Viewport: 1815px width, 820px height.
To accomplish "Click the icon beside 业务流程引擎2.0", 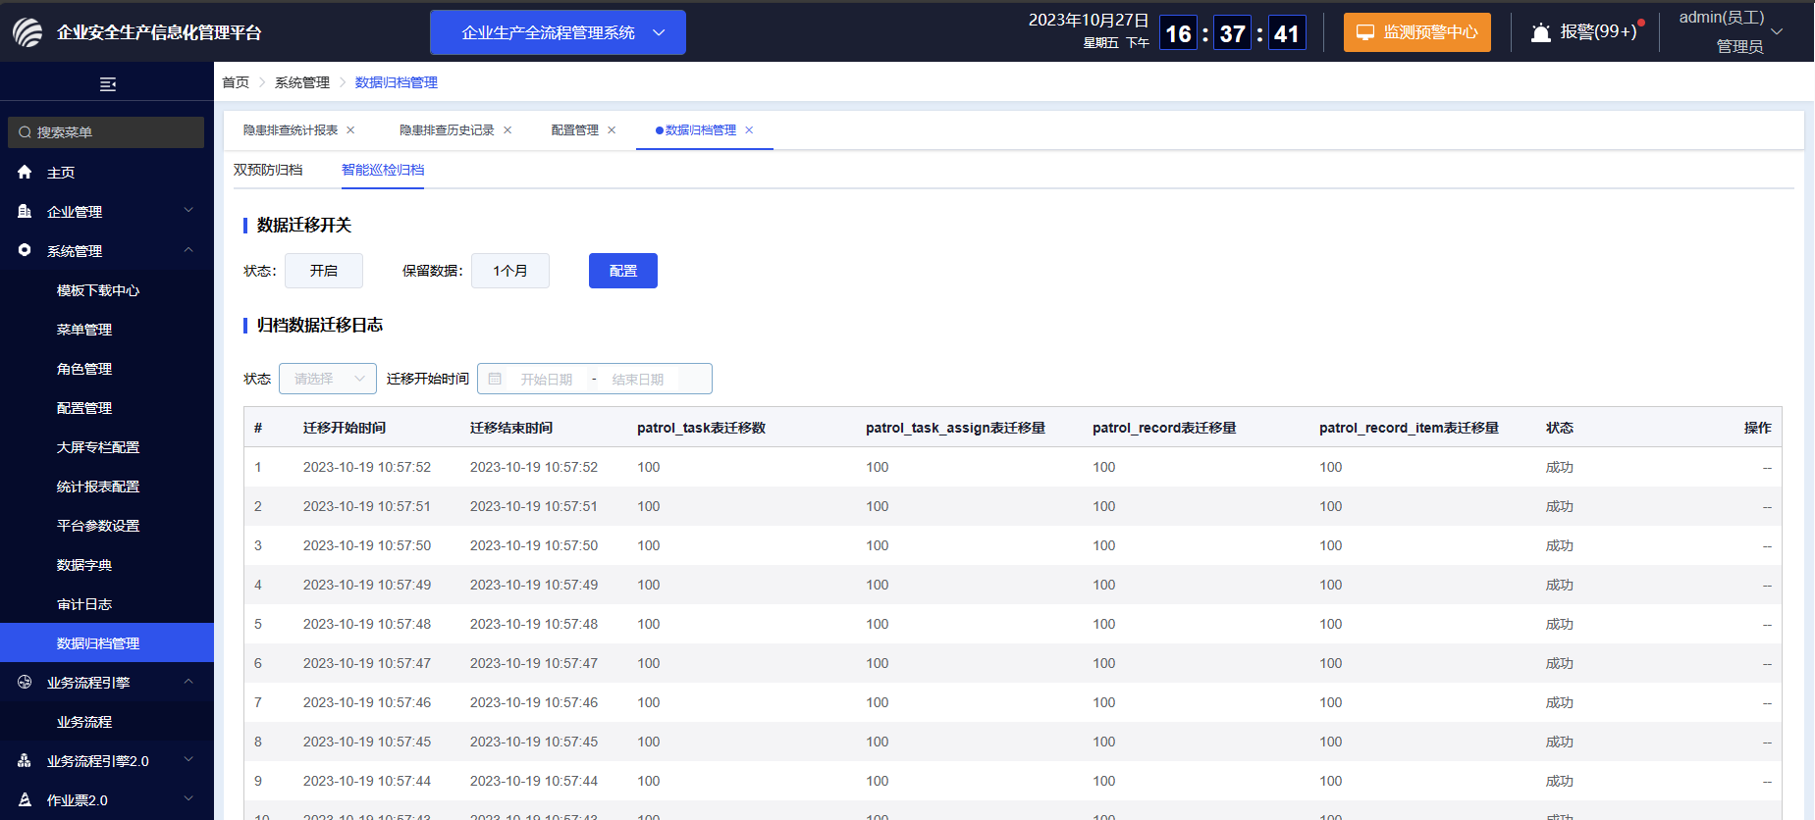I will 25,760.
